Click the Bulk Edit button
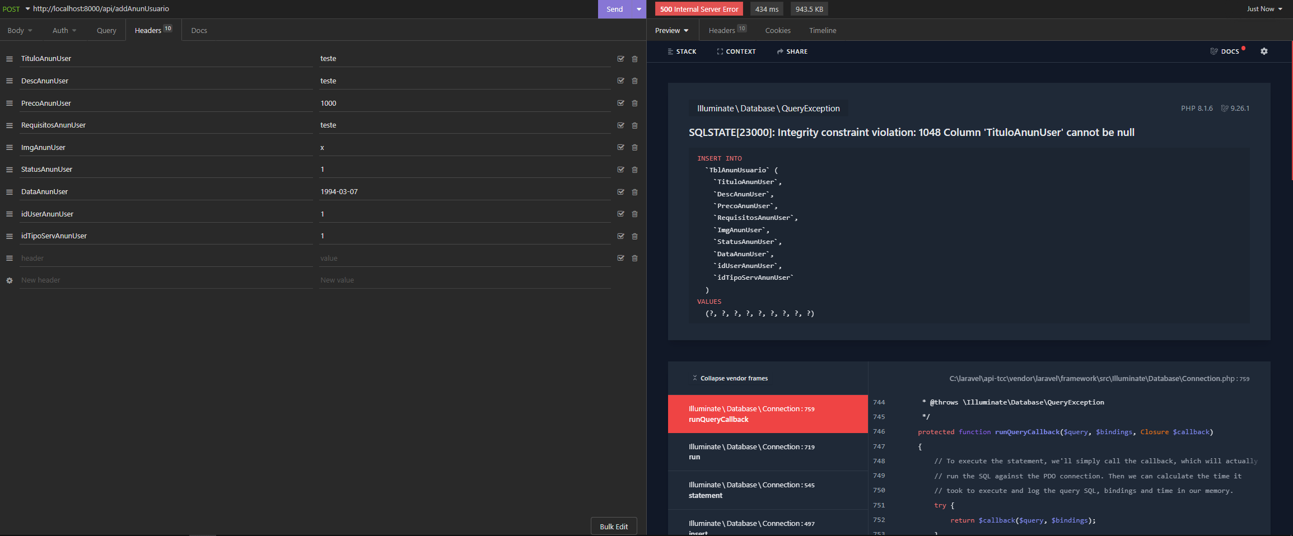The width and height of the screenshot is (1293, 536). click(614, 526)
